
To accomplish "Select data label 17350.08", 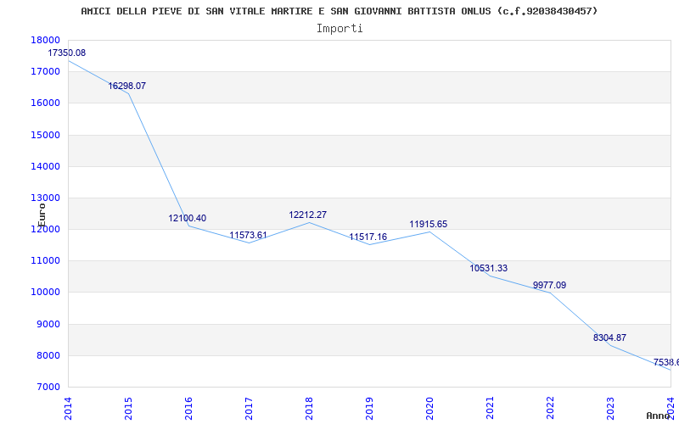I will (x=67, y=53).
